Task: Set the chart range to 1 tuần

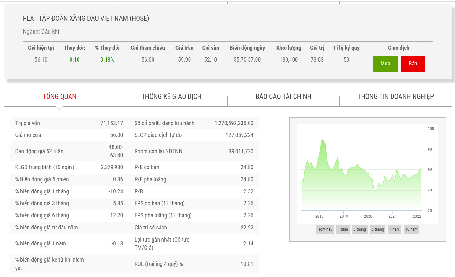Action: coord(343,229)
